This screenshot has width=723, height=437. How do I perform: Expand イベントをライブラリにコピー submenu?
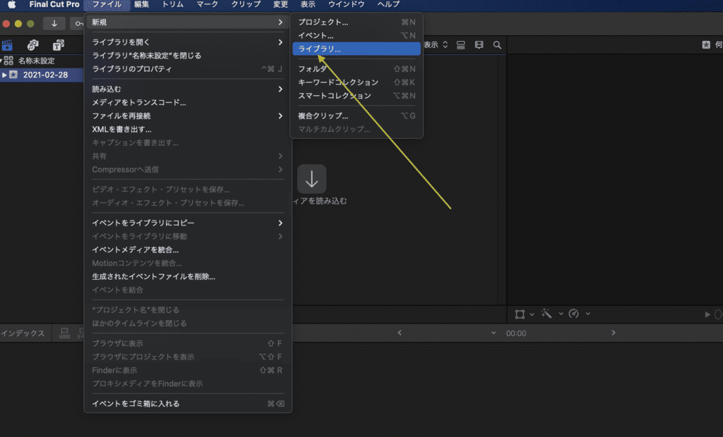click(x=188, y=223)
